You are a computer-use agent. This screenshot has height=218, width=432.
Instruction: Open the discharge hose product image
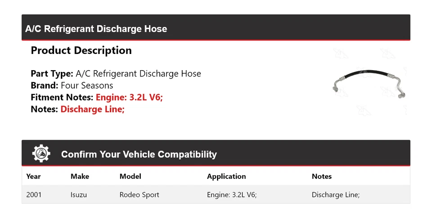coord(369,83)
